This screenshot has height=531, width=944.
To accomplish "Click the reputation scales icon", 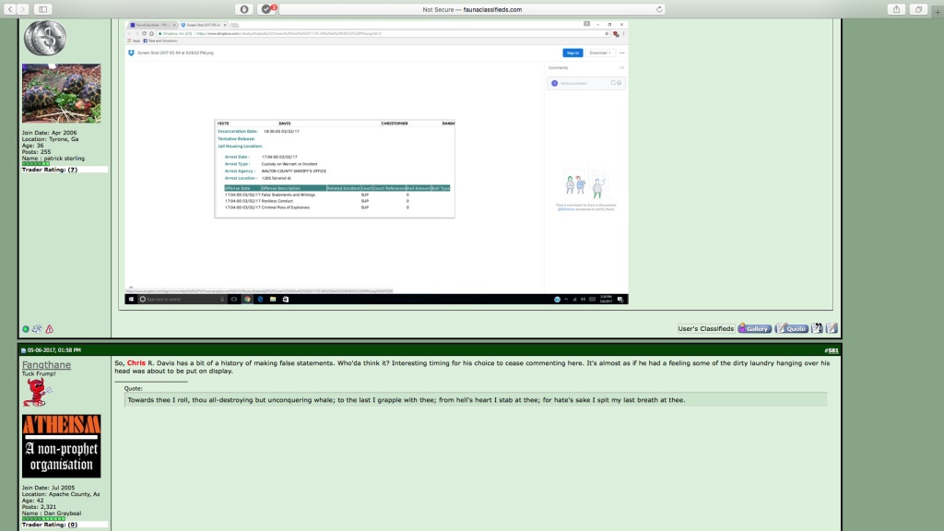I will point(37,329).
